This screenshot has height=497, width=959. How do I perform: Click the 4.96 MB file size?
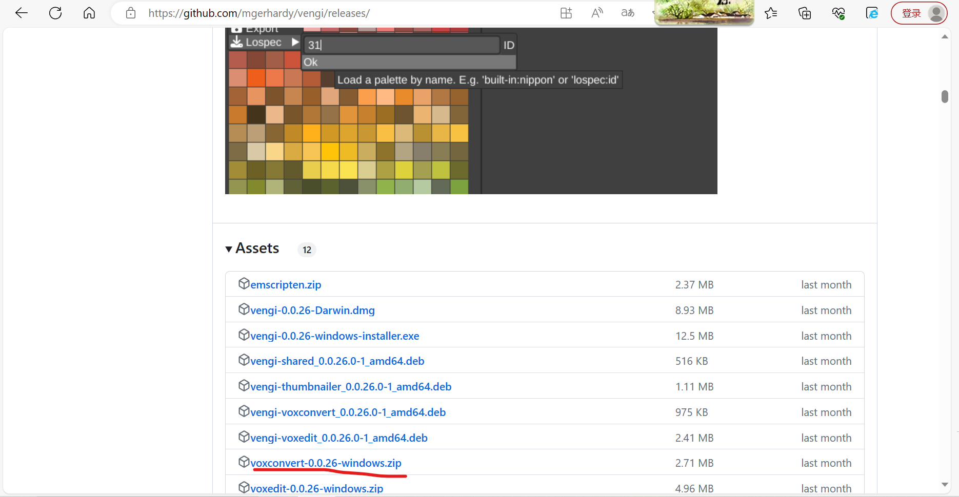pyautogui.click(x=694, y=489)
